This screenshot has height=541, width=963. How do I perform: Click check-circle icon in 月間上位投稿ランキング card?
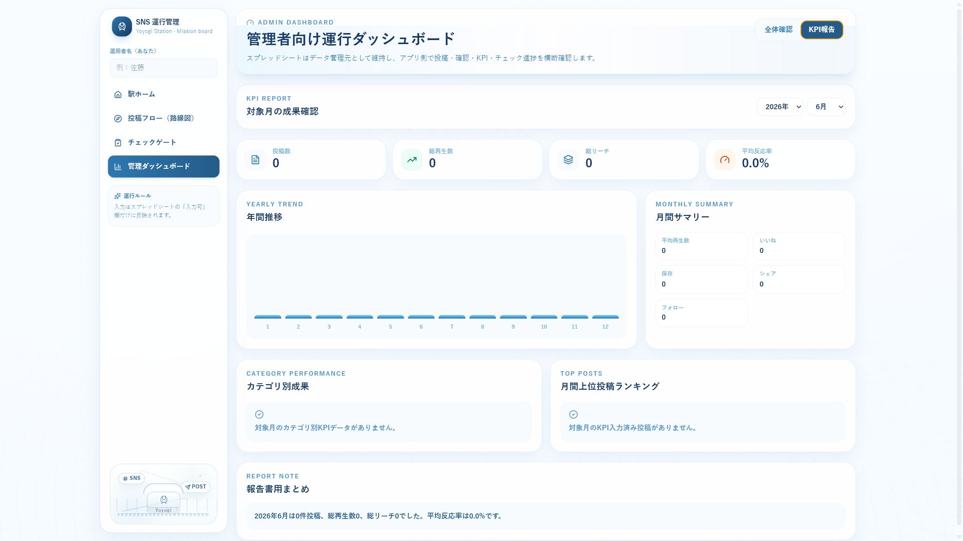pos(573,414)
